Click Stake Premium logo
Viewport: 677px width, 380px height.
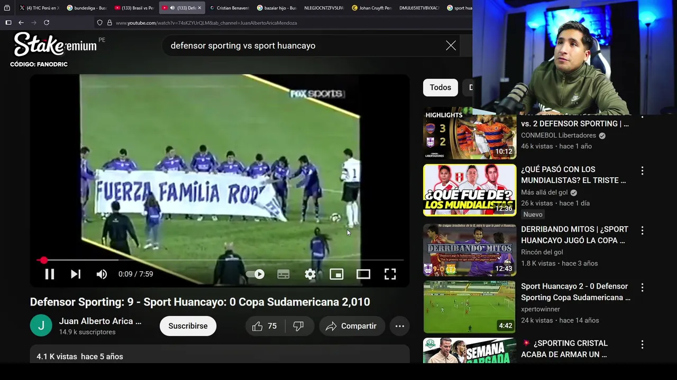coord(55,45)
